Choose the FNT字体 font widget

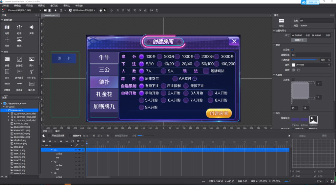point(31,72)
